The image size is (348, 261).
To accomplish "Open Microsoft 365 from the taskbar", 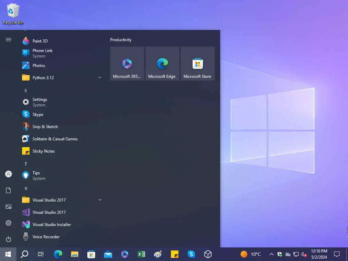I will point(125,254).
